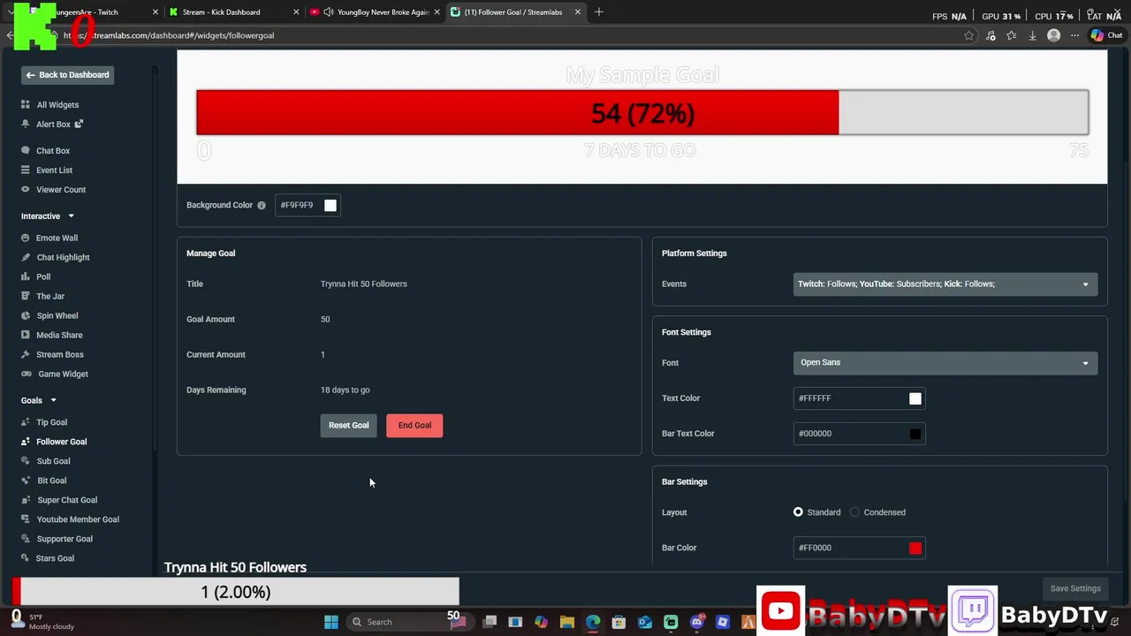Open the Poll widget icon
This screenshot has width=1131, height=636.
[x=26, y=276]
